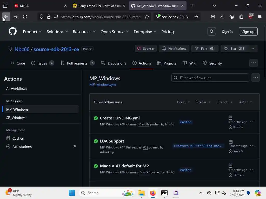
Task: Open the Event filter dropdown
Action: (x=183, y=102)
